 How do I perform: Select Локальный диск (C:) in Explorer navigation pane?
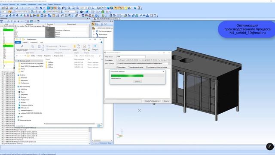click(27, 110)
